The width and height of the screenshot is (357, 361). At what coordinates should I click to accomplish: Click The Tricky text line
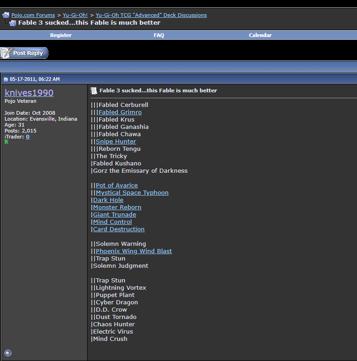109,156
